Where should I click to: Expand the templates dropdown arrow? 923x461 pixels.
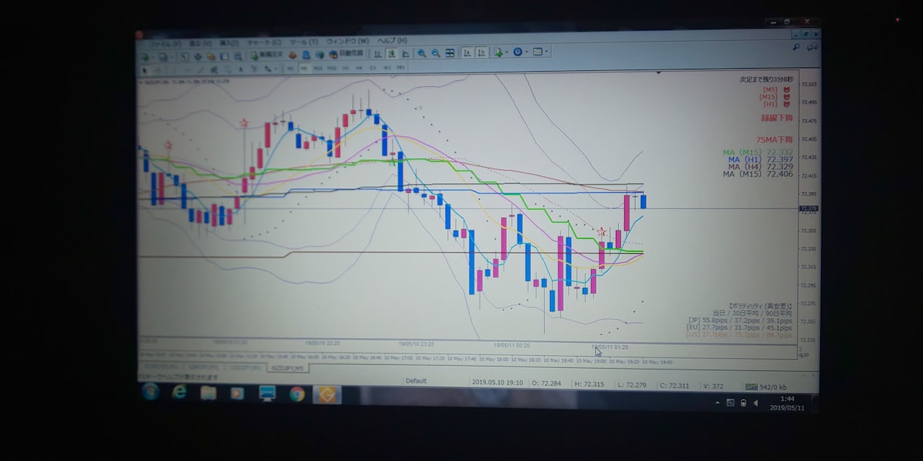pyautogui.click(x=546, y=53)
